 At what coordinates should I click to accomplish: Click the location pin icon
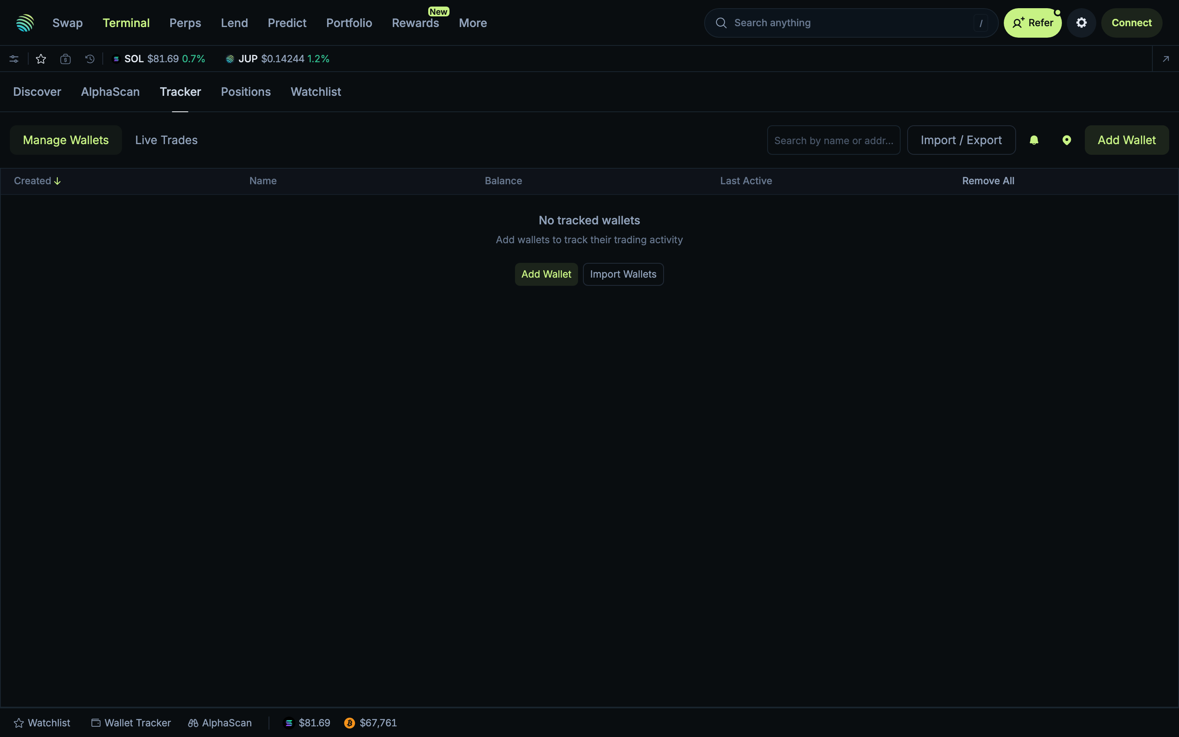click(x=1066, y=140)
